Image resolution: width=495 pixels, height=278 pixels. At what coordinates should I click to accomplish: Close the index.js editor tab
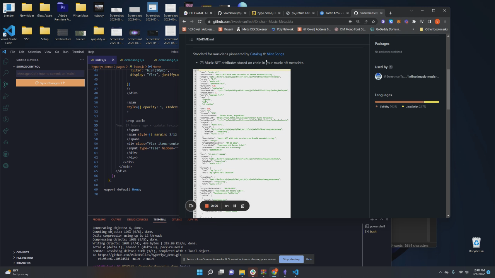pos(113,60)
